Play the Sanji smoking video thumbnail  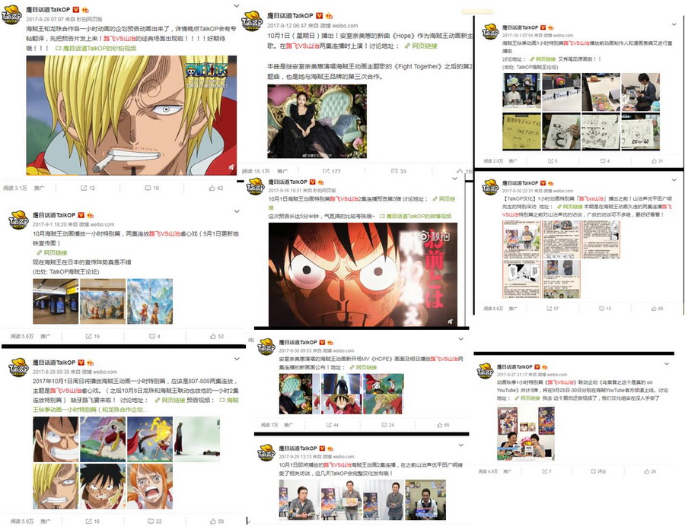[x=132, y=115]
